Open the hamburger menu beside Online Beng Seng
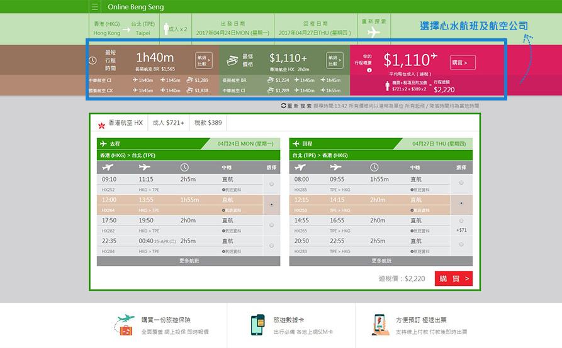 coord(94,7)
